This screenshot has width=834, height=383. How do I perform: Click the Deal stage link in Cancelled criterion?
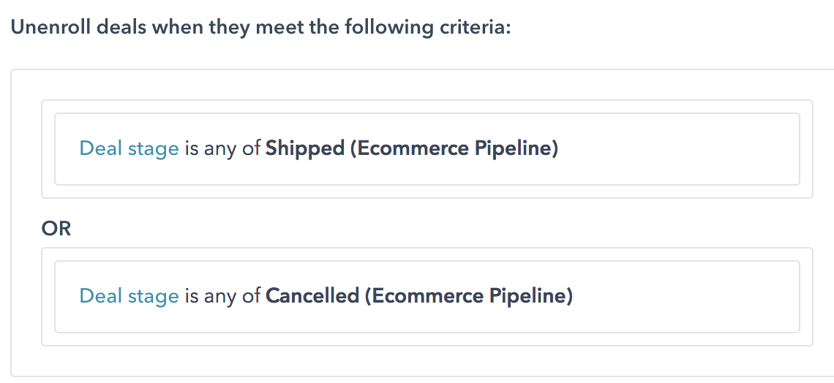click(129, 296)
